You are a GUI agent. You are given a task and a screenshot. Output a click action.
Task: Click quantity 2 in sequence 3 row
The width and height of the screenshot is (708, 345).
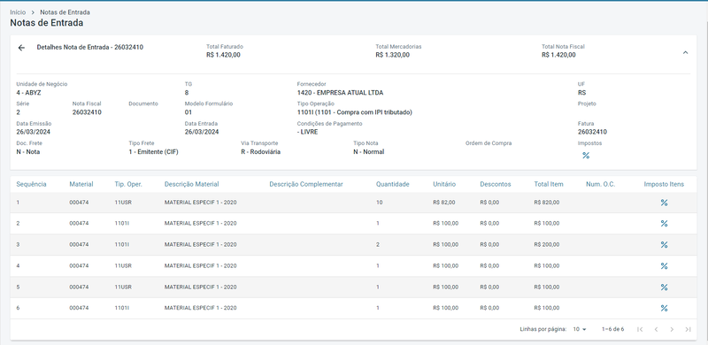(x=378, y=245)
